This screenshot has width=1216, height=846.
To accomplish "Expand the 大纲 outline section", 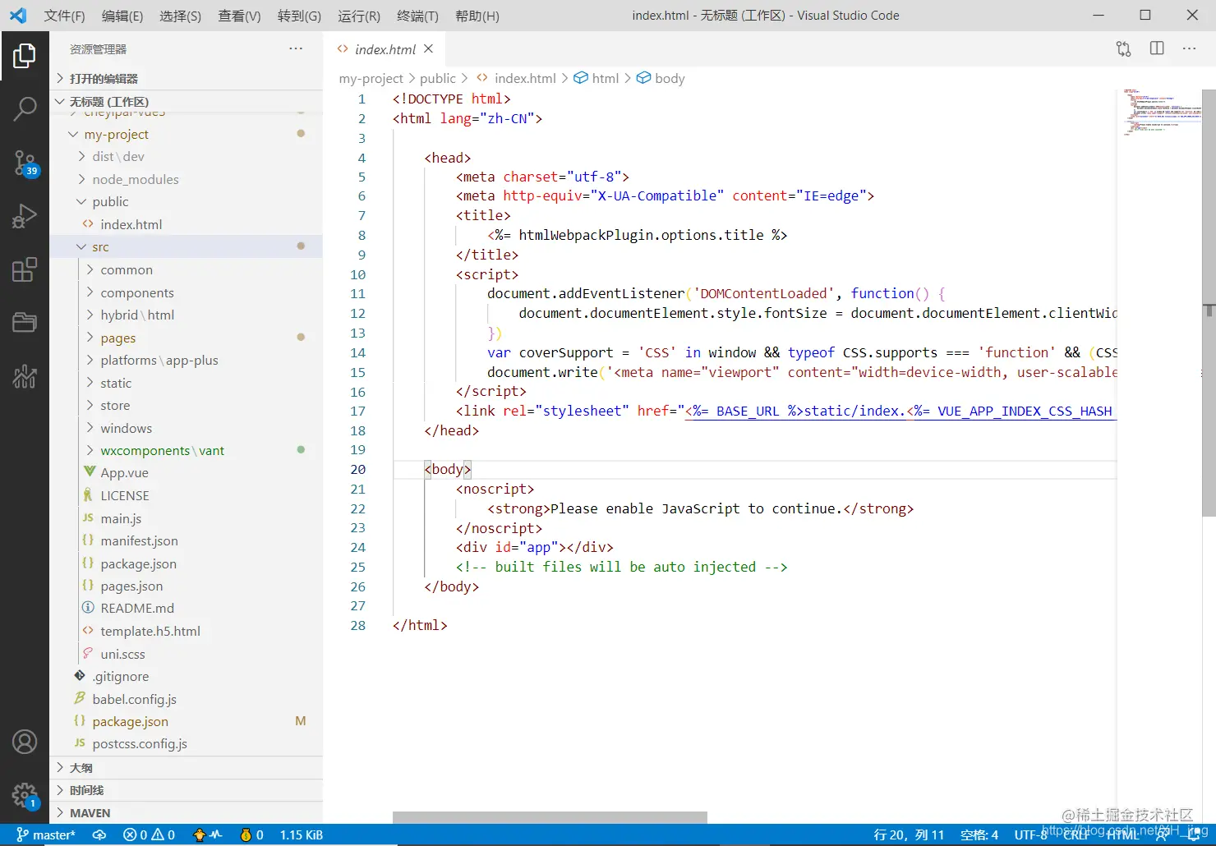I will click(x=186, y=768).
